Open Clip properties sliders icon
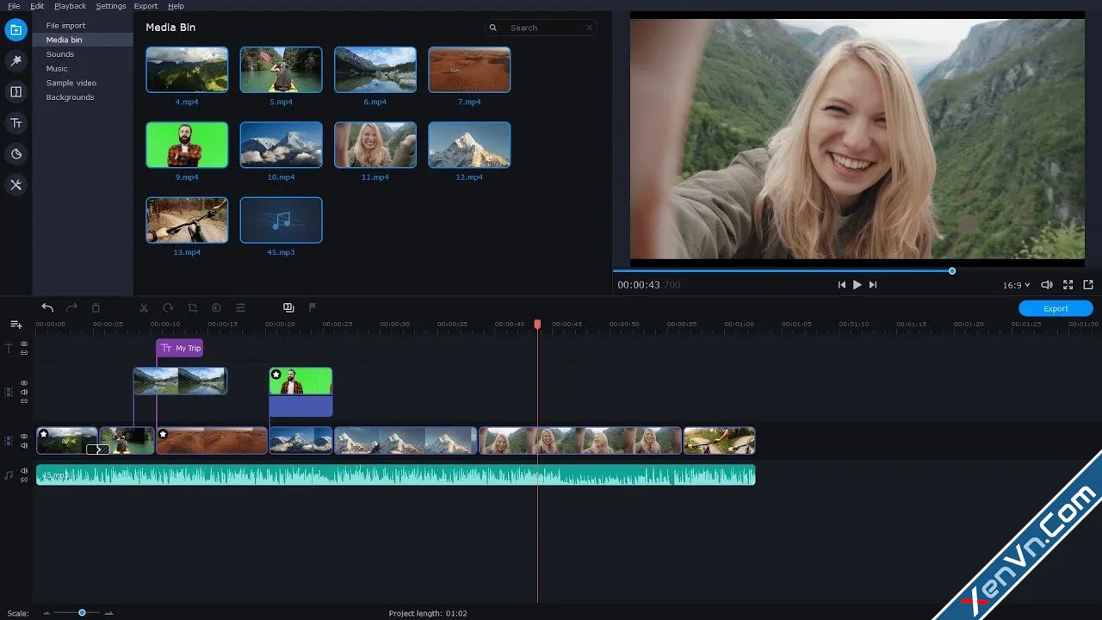 pyautogui.click(x=240, y=307)
